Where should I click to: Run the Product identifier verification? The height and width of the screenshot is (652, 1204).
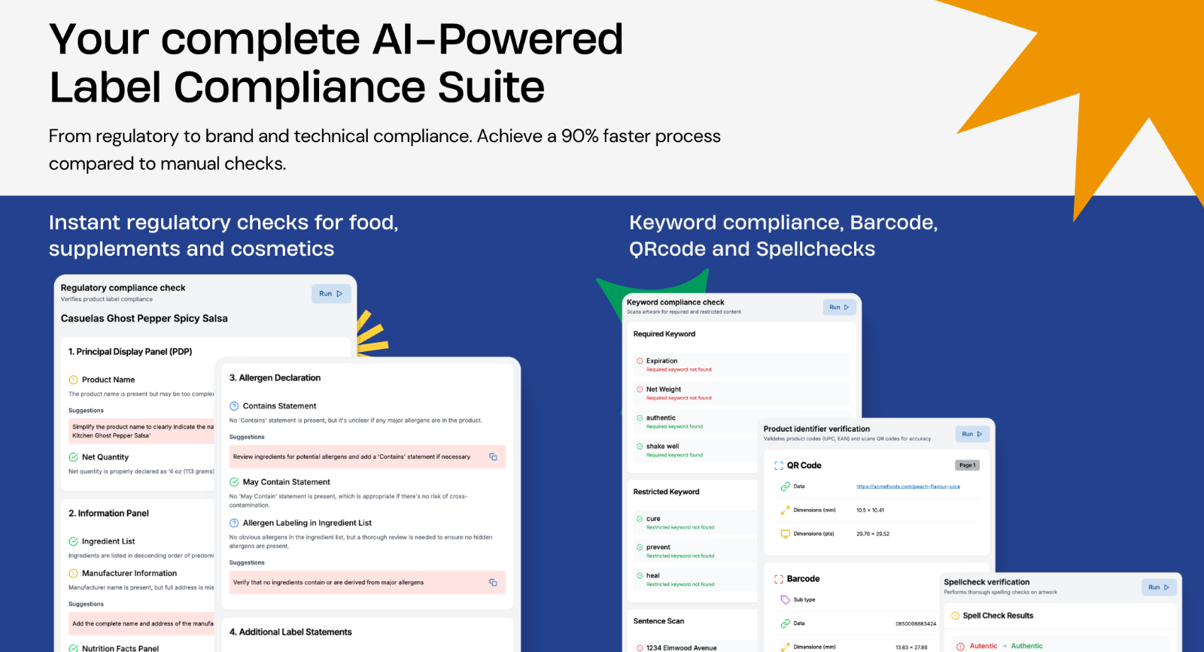pyautogui.click(x=972, y=434)
